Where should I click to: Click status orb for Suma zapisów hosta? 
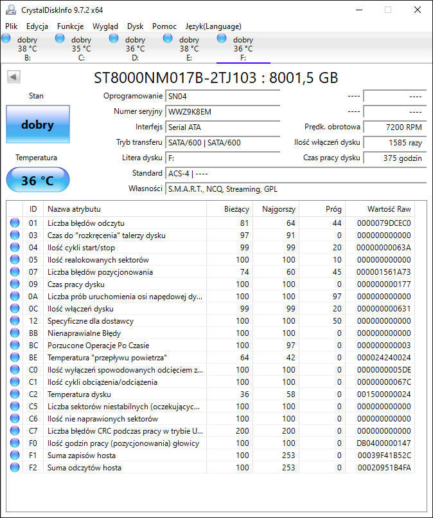click(x=15, y=455)
